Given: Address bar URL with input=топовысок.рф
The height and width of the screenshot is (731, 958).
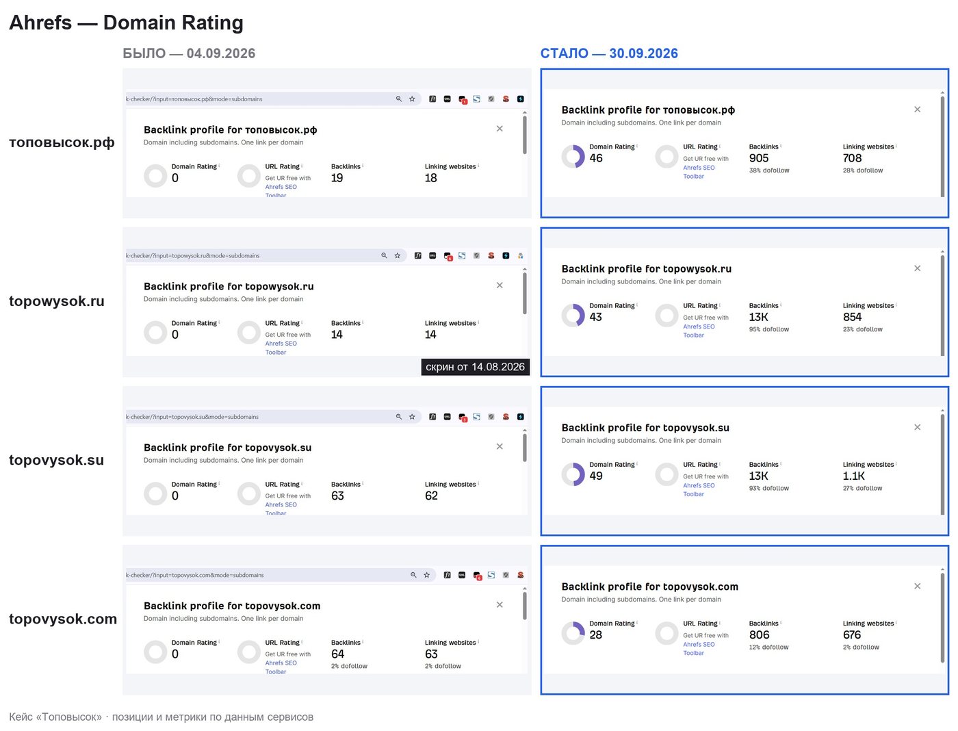Looking at the screenshot, I should (x=194, y=99).
